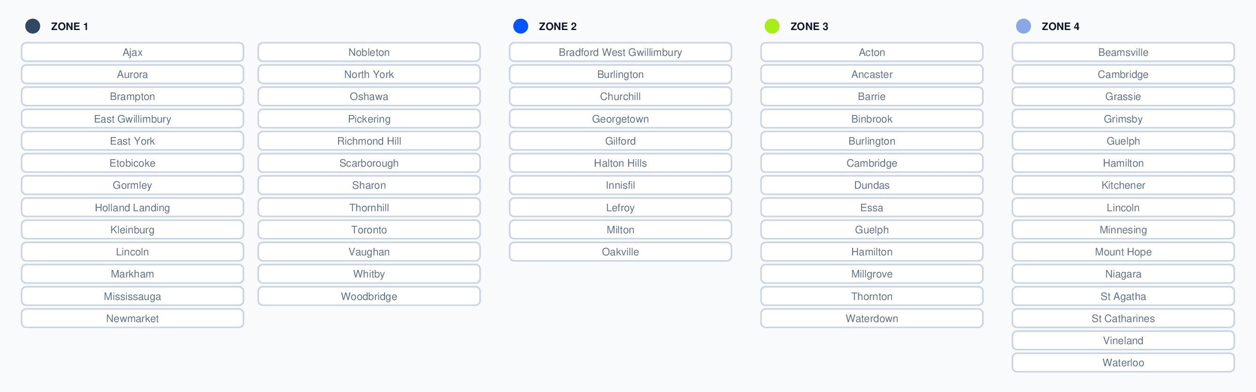Image resolution: width=1256 pixels, height=392 pixels.
Task: Select Waterdown in Zone 3
Action: [x=872, y=318]
